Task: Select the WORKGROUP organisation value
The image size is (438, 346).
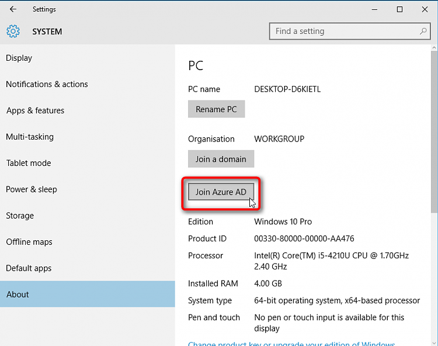Action: (279, 139)
